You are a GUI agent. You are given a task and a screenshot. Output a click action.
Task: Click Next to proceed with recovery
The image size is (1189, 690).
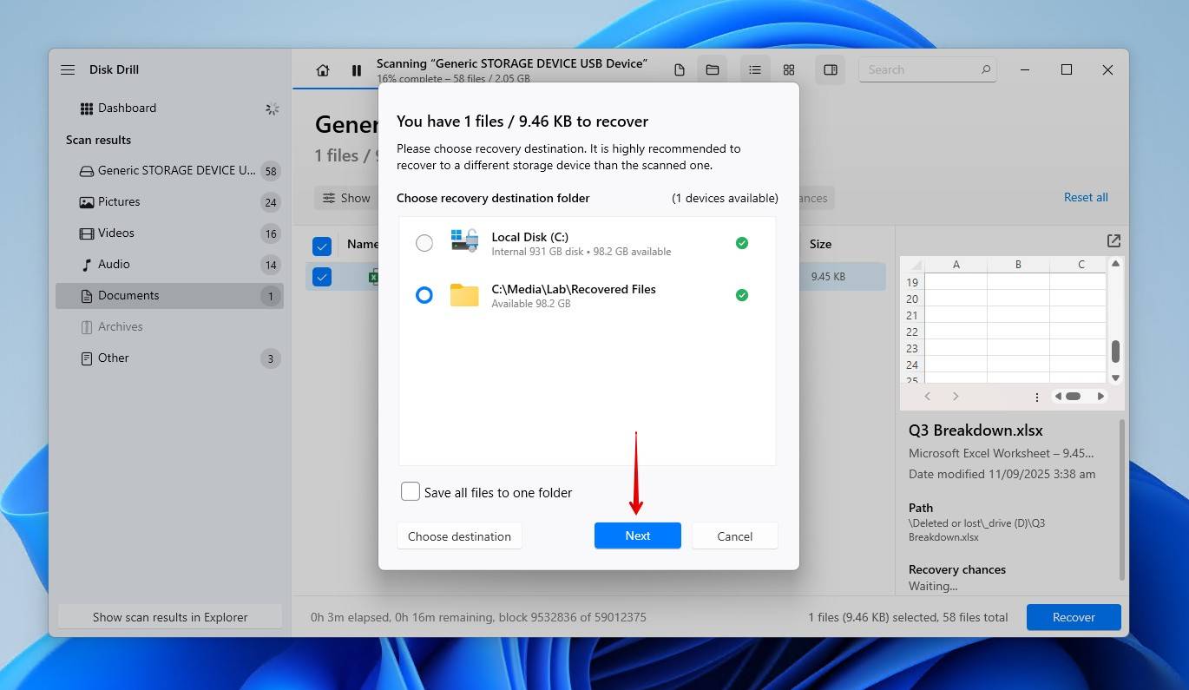pos(637,536)
